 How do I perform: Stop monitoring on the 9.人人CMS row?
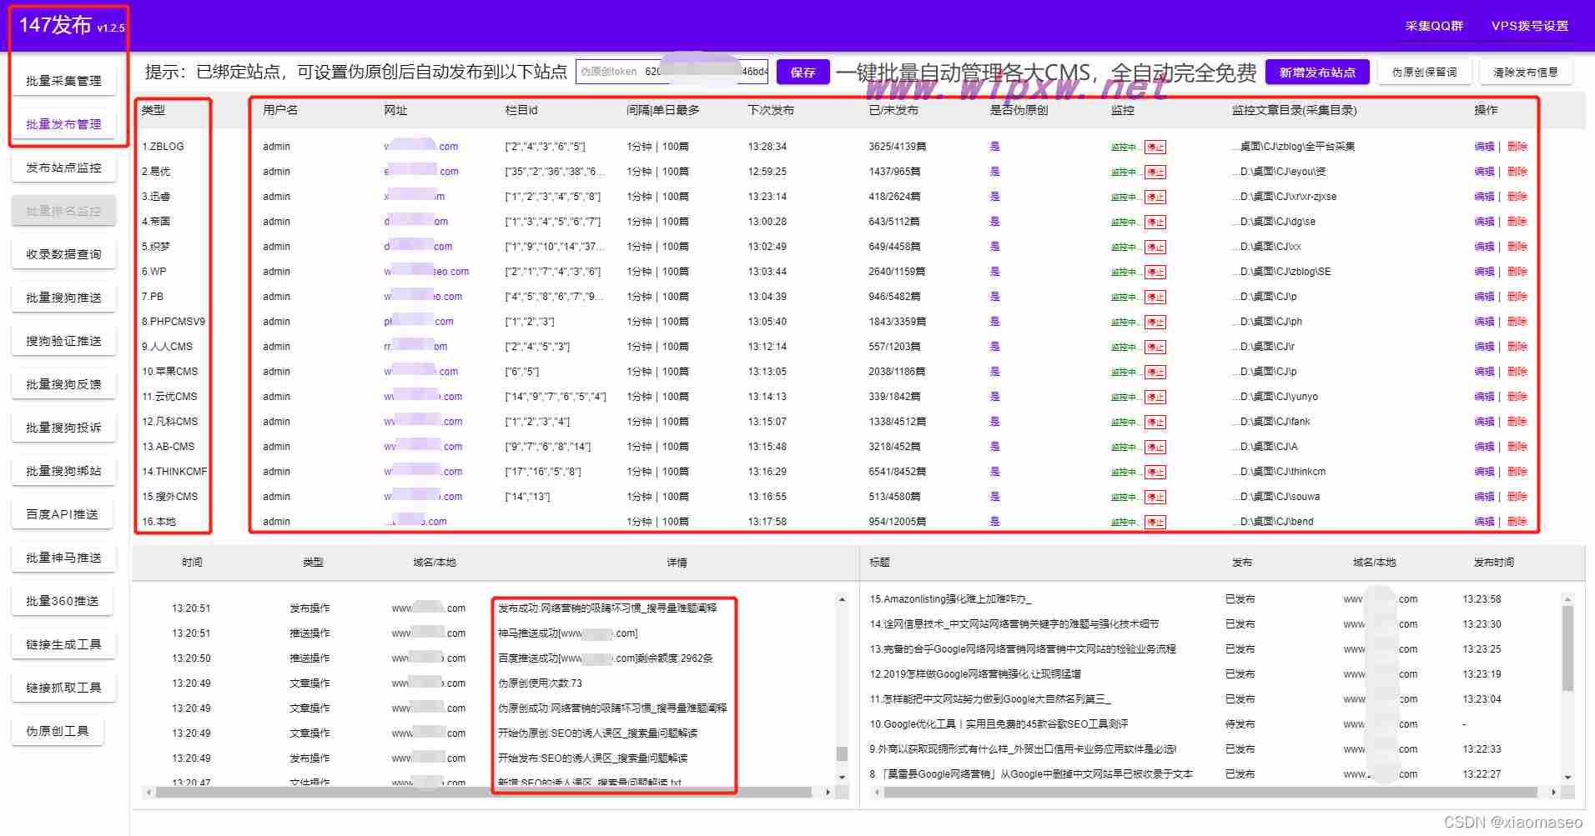point(1155,347)
